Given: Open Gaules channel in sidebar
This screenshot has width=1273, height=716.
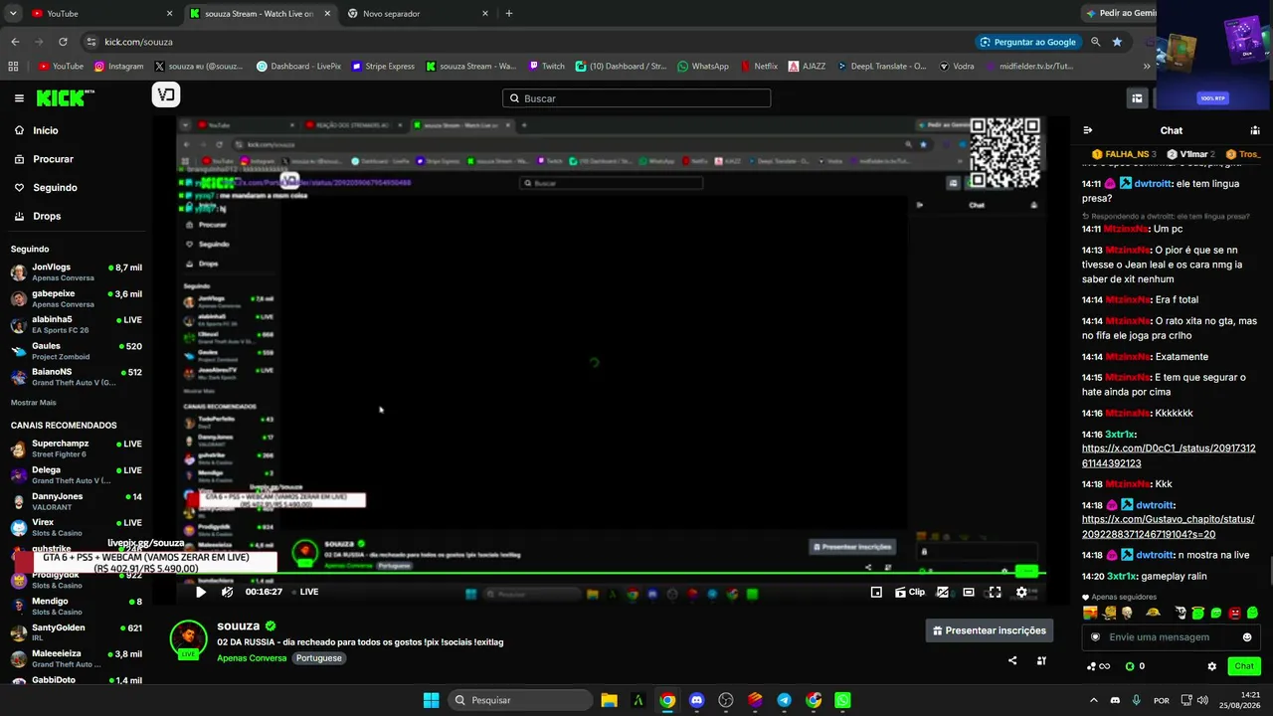Looking at the screenshot, I should coord(76,351).
